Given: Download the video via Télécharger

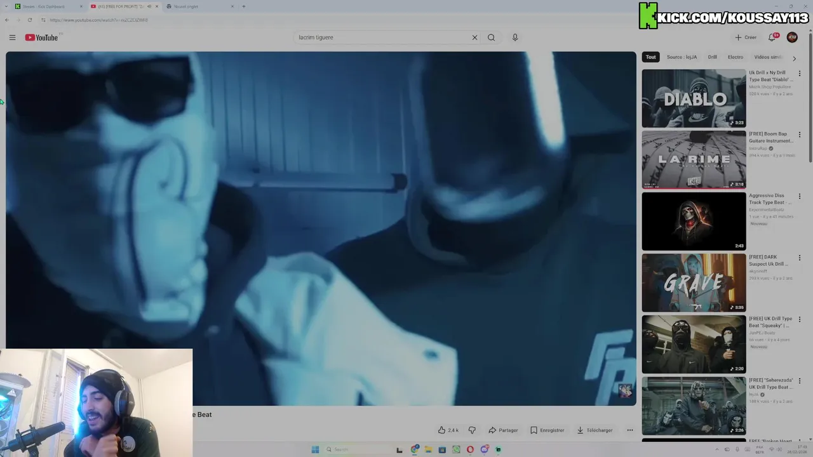Looking at the screenshot, I should coord(595,430).
